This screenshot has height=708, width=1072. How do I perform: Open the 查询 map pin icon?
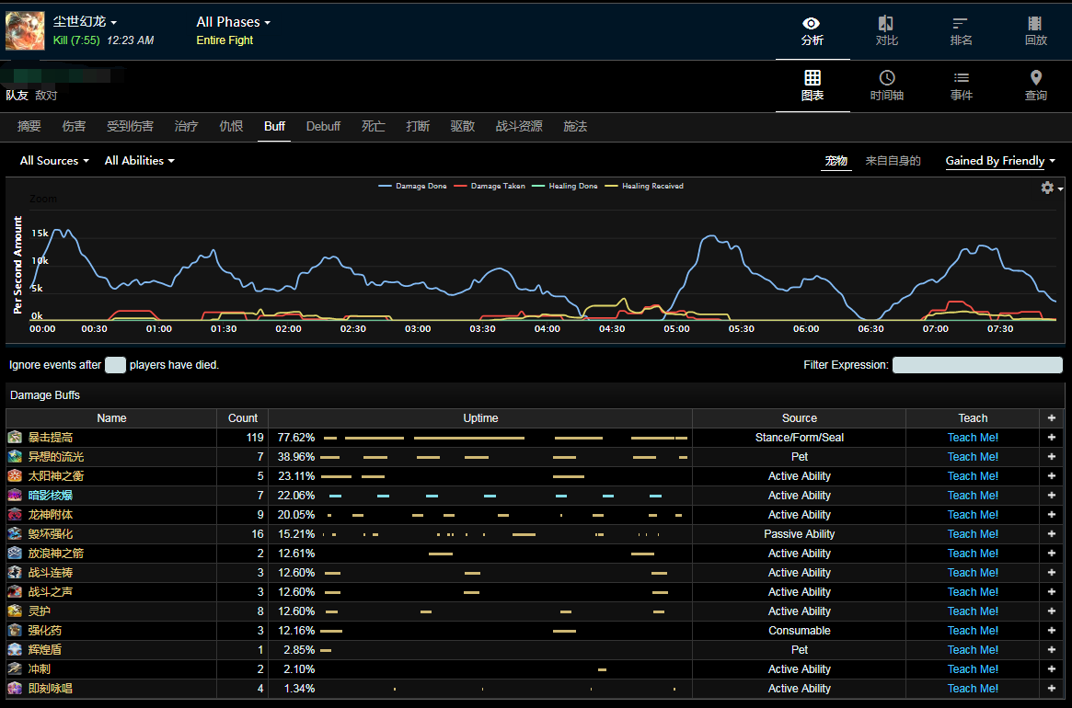point(1035,78)
